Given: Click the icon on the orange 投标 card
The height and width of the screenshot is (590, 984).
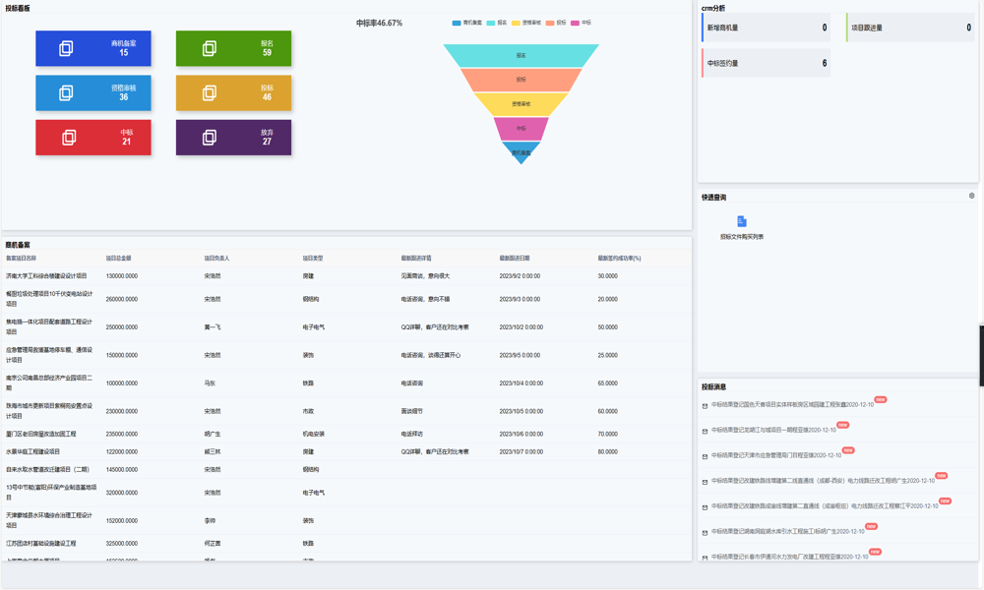Looking at the screenshot, I should pos(210,92).
